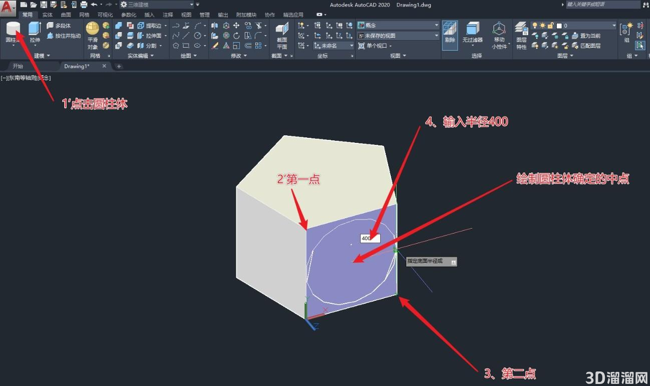The image size is (650, 386).
Task: Click the 指定底面半径或 prompt options arrow
Action: 453,262
